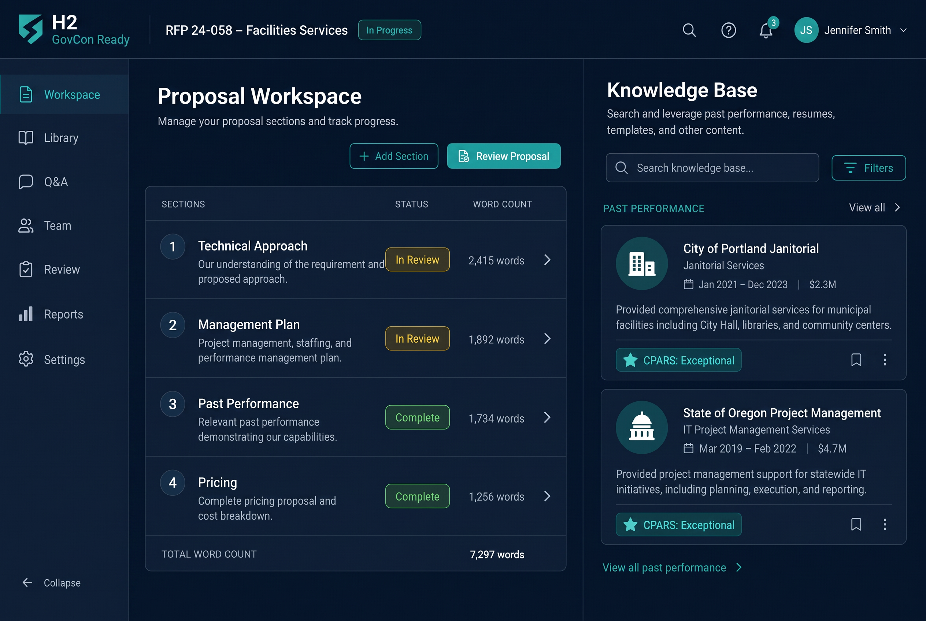Expand the Technical Approach section chevron
926x621 pixels.
[x=547, y=260]
